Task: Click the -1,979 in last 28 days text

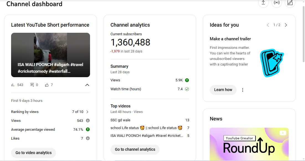Action: [126, 51]
